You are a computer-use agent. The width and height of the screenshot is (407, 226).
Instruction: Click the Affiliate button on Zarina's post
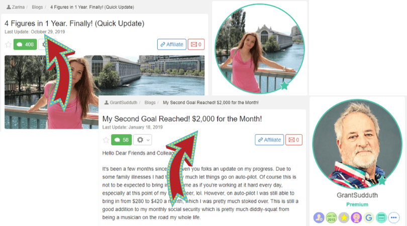pyautogui.click(x=172, y=44)
